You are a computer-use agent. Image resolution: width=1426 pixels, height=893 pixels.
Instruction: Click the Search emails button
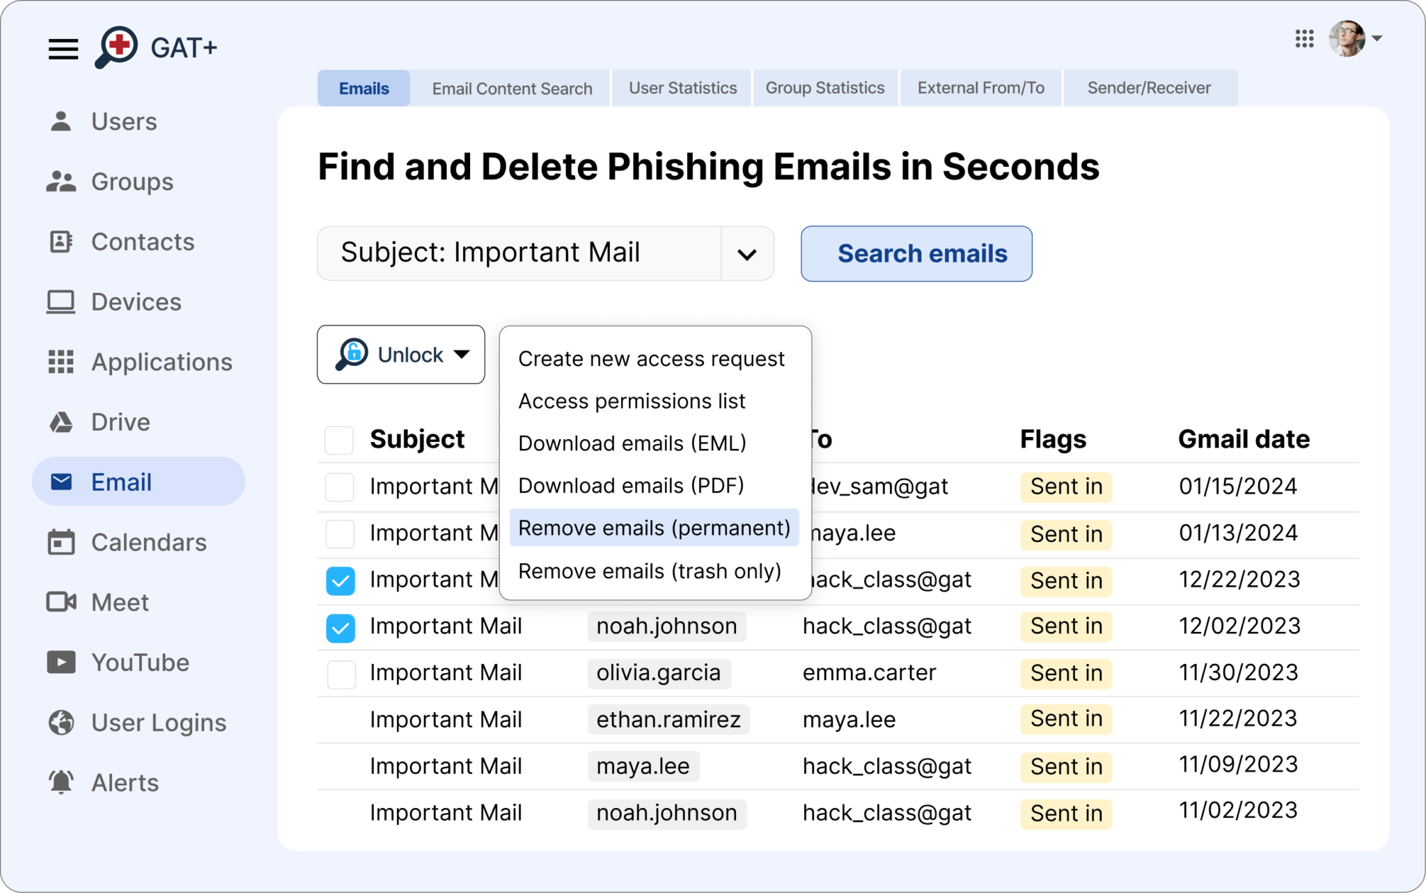tap(916, 253)
